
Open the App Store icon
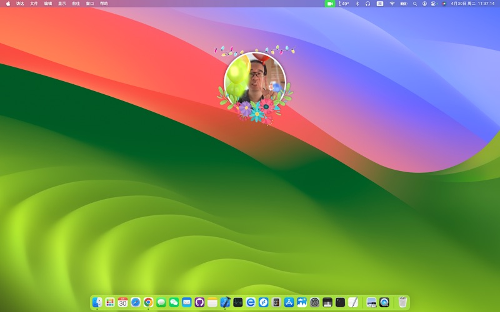pyautogui.click(x=289, y=303)
